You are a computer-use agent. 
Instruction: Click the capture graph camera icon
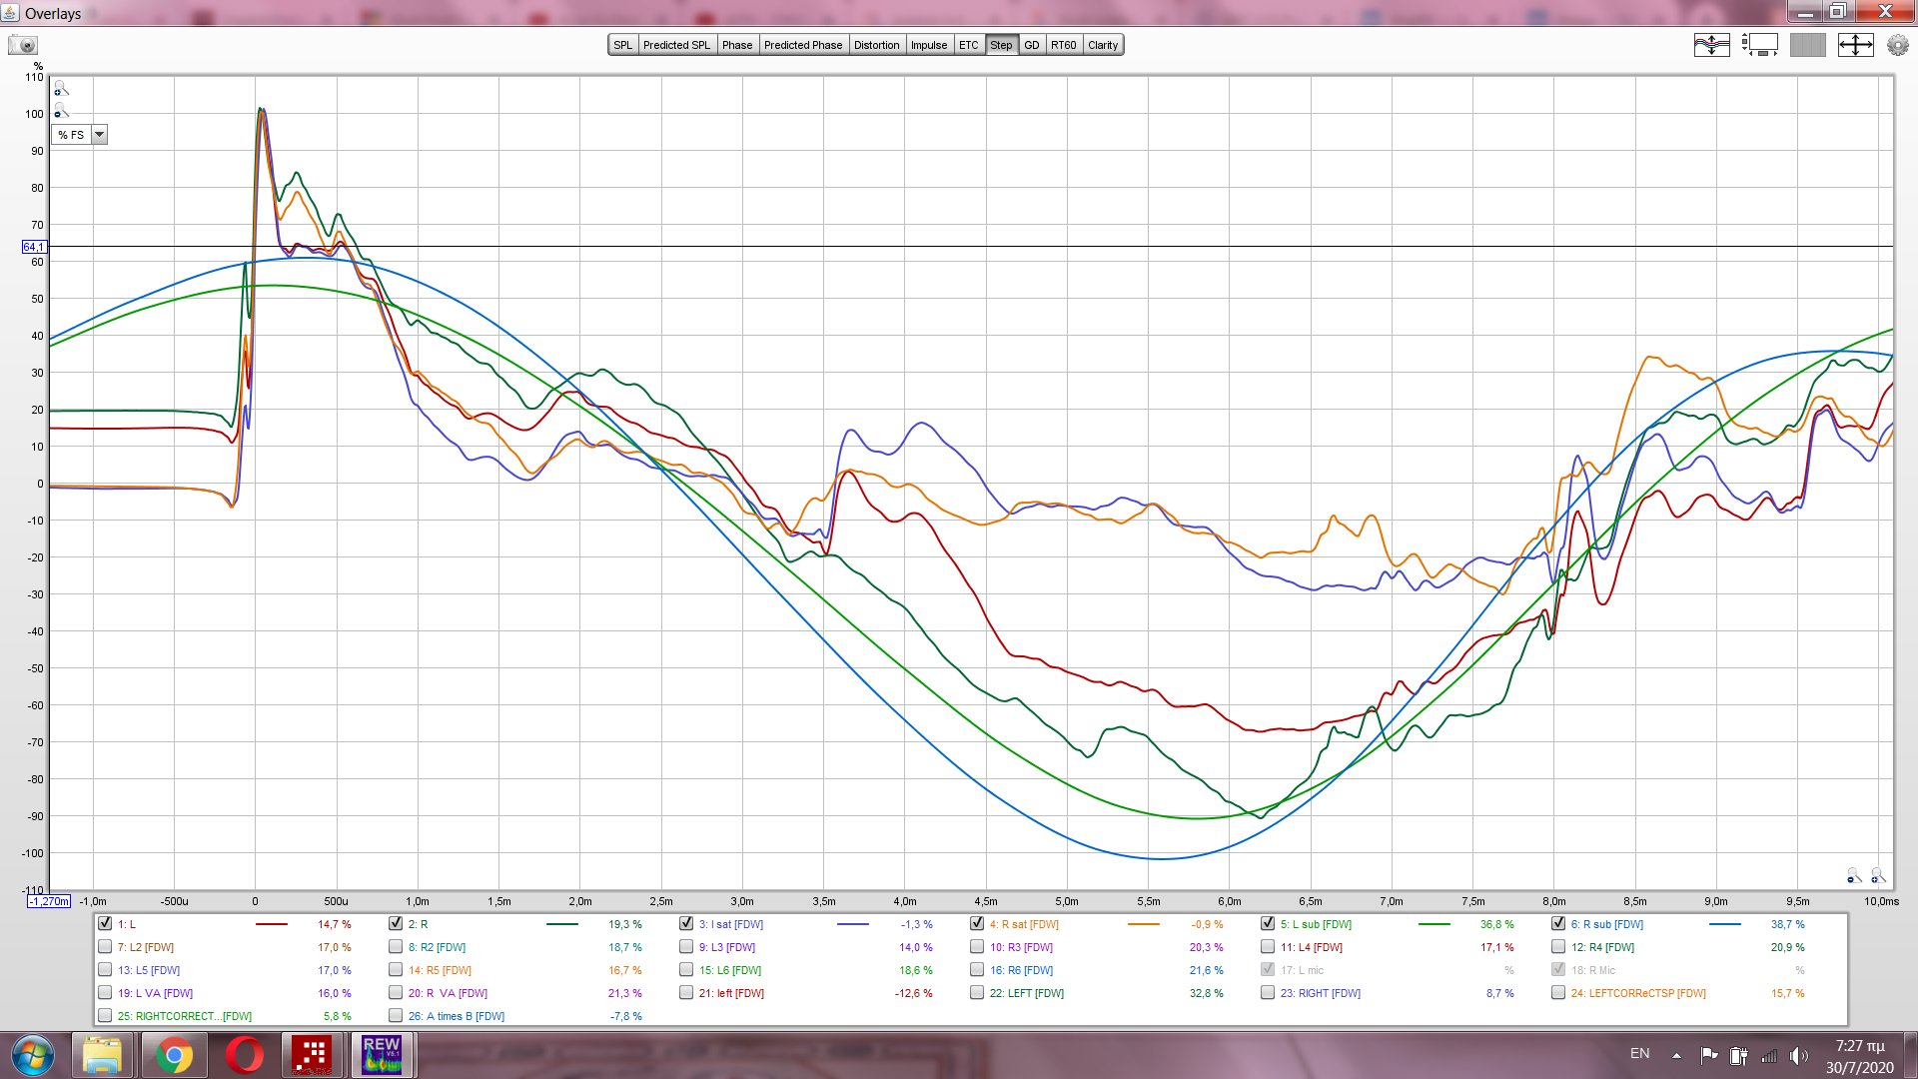22,45
